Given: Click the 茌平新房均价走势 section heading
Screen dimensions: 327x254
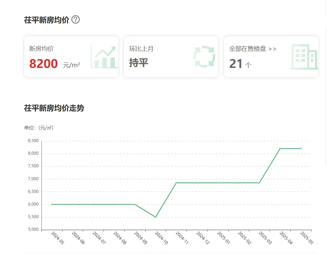Looking at the screenshot, I should [x=54, y=109].
